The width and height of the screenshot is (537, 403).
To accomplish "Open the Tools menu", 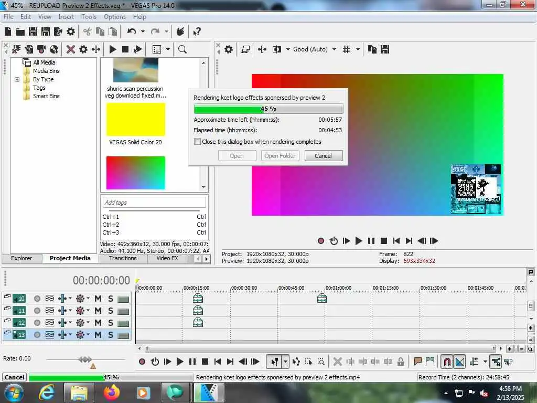I will tap(89, 17).
